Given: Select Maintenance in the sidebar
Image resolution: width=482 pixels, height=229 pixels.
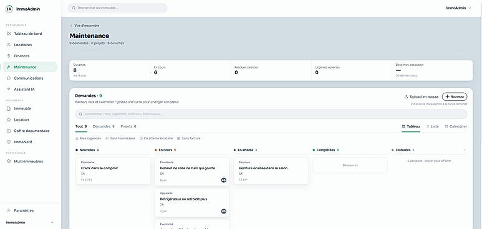Looking at the screenshot, I should pos(30,67).
